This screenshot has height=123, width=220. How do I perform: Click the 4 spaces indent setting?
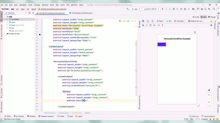[x=205, y=119]
